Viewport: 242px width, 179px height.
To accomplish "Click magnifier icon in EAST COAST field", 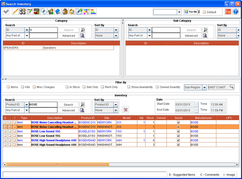I will (232, 87).
